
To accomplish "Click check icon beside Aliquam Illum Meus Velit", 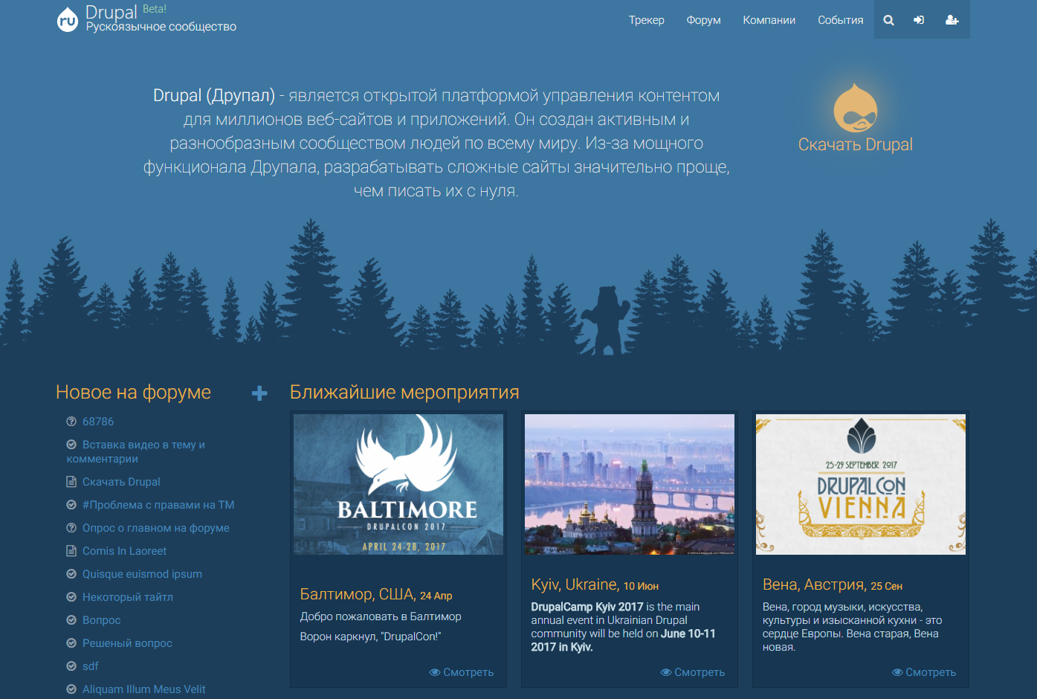I will 71,689.
